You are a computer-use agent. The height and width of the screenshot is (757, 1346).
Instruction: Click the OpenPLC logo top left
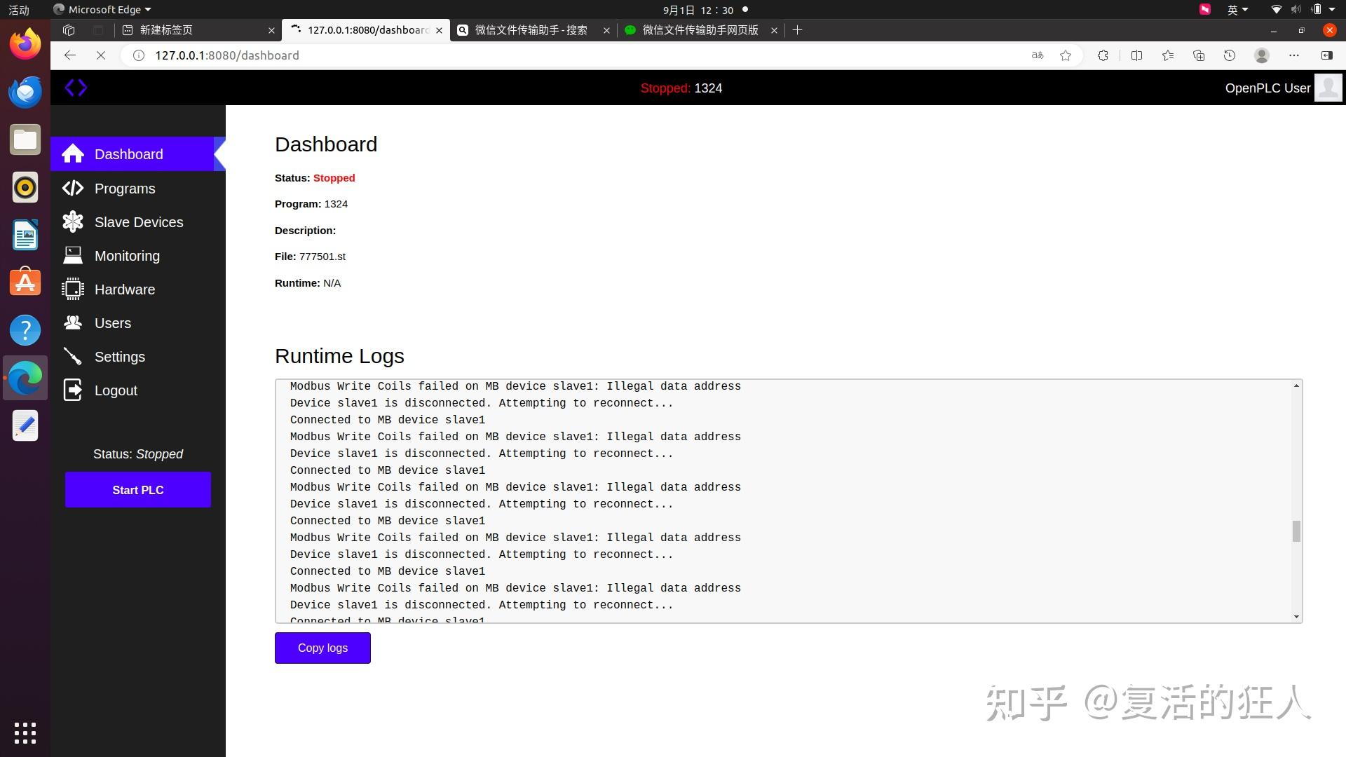pos(76,87)
